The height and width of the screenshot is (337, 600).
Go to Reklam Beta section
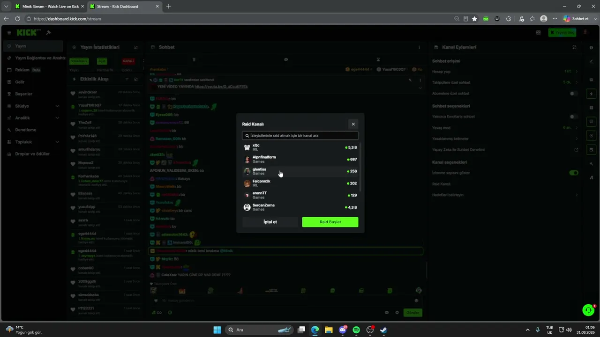click(33, 70)
